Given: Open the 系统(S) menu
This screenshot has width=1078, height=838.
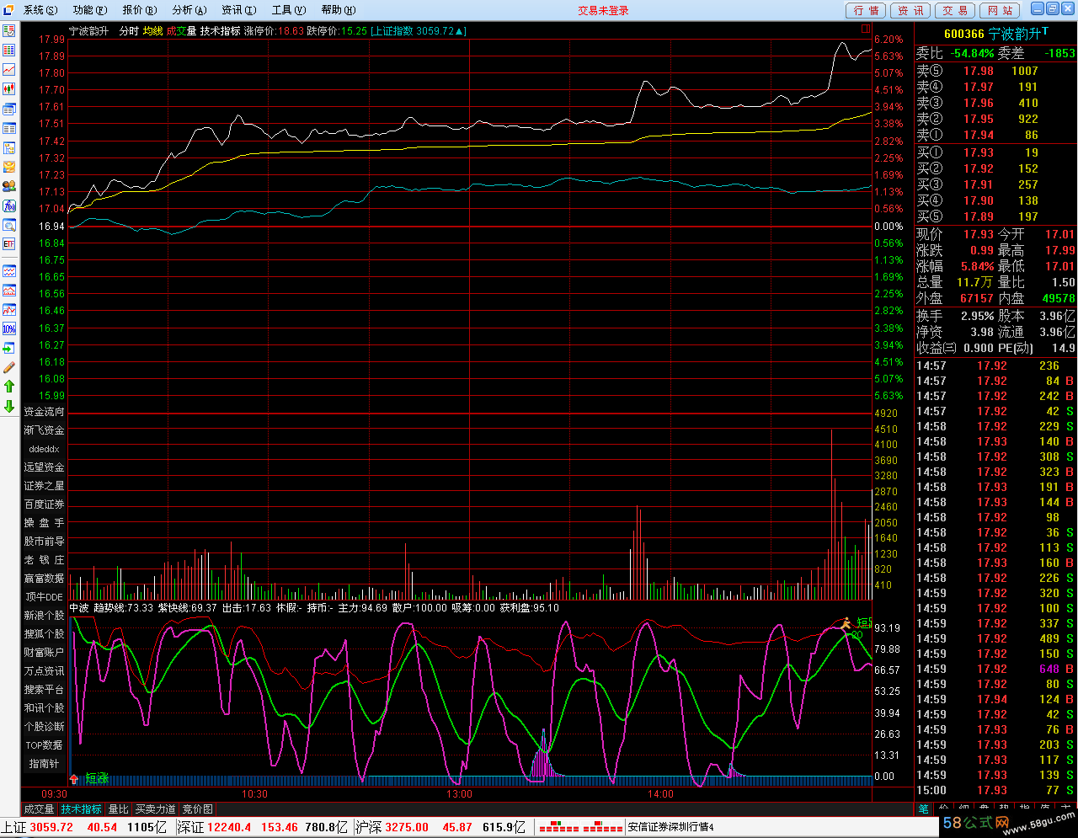Looking at the screenshot, I should pyautogui.click(x=40, y=10).
